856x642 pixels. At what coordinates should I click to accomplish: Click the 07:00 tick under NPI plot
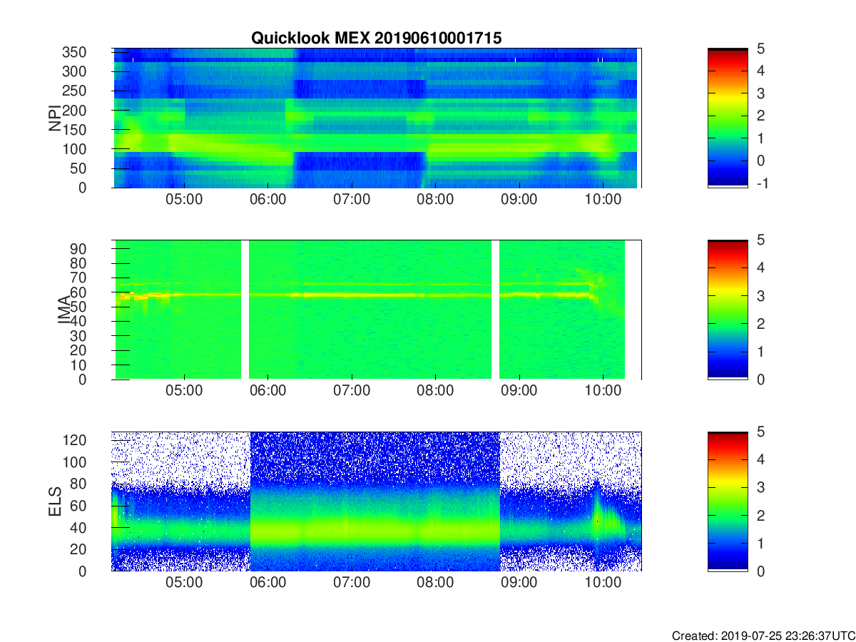coord(352,200)
